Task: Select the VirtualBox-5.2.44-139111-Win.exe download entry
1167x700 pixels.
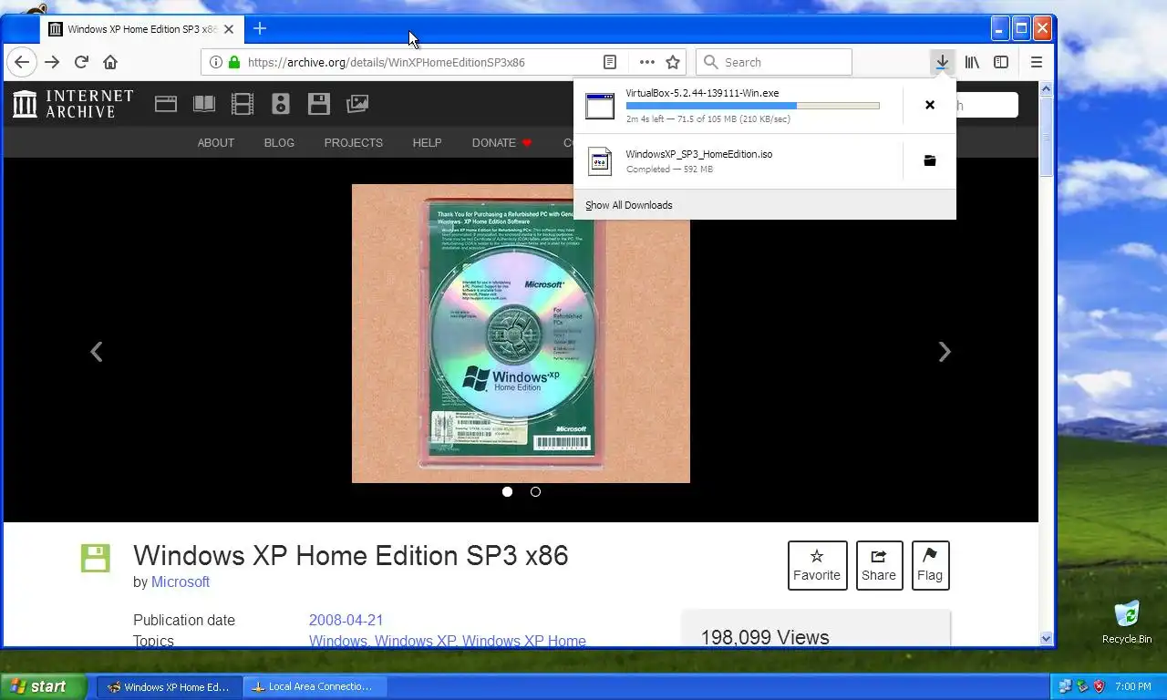Action: pos(738,106)
